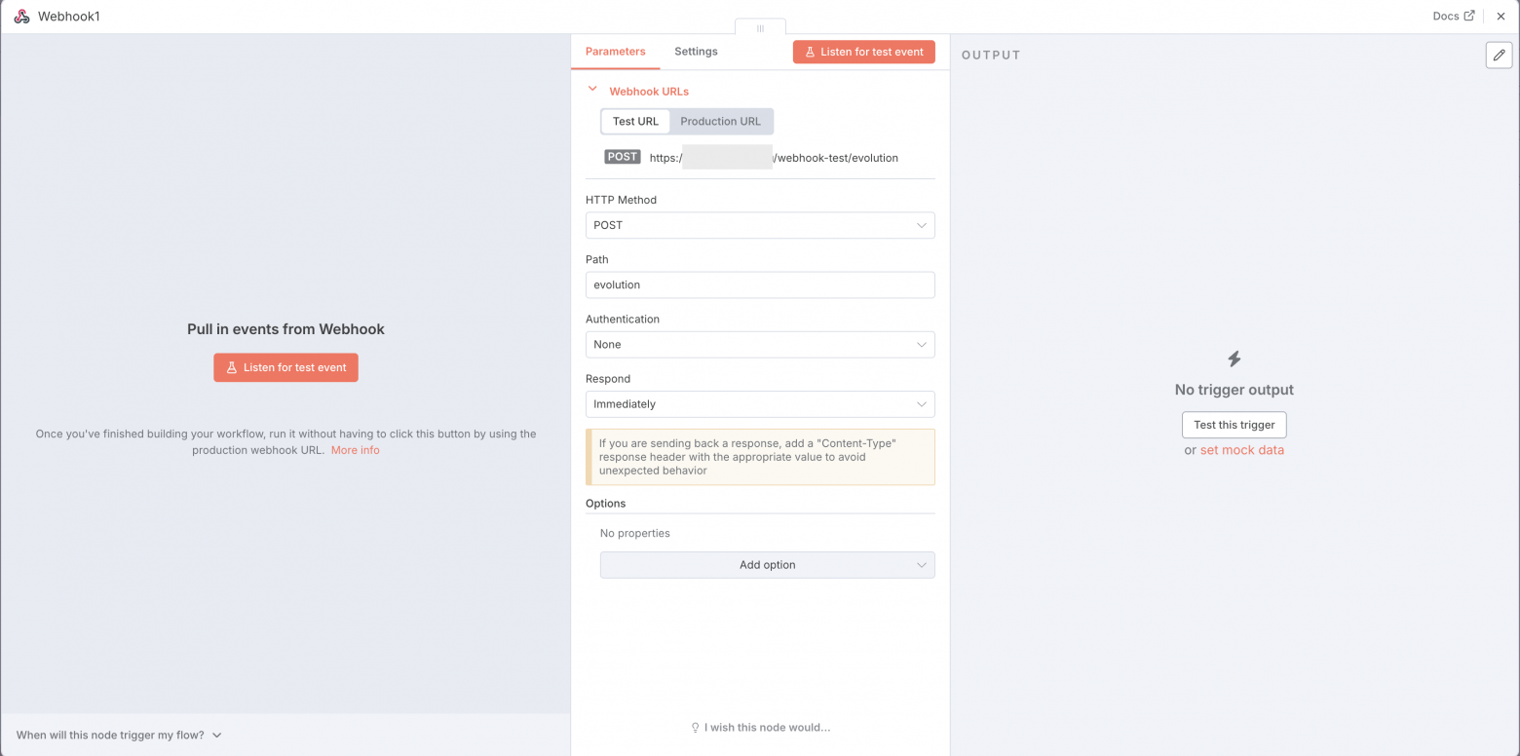
Task: Open the Add option dropdown
Action: (767, 565)
